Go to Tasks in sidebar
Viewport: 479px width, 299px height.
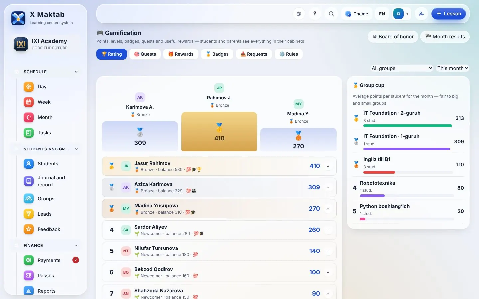tap(49, 133)
